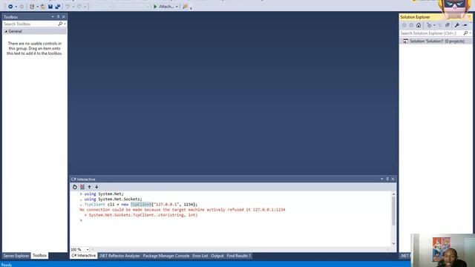Click the Properties wrench icon
This screenshot has height=267, width=475.
tap(457, 25)
